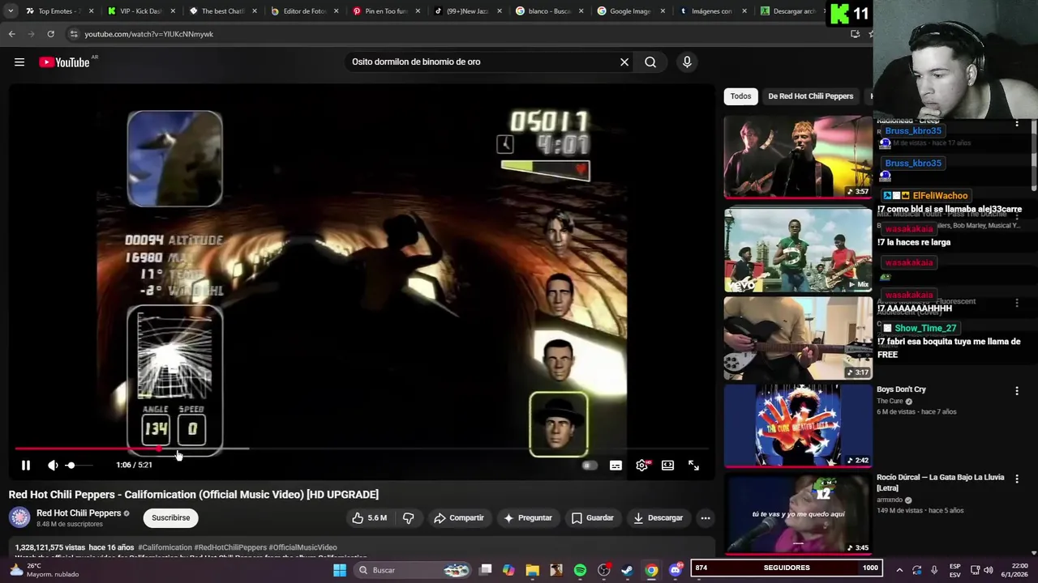Open options menu for Radiohead Creep video
Screen dimensions: 1038x583
[1017, 124]
